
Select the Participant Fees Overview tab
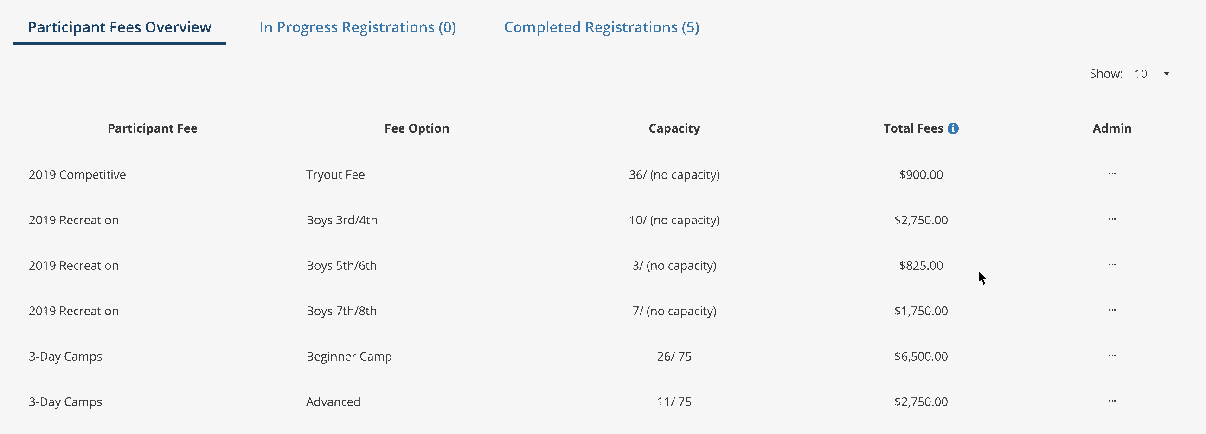coord(120,27)
